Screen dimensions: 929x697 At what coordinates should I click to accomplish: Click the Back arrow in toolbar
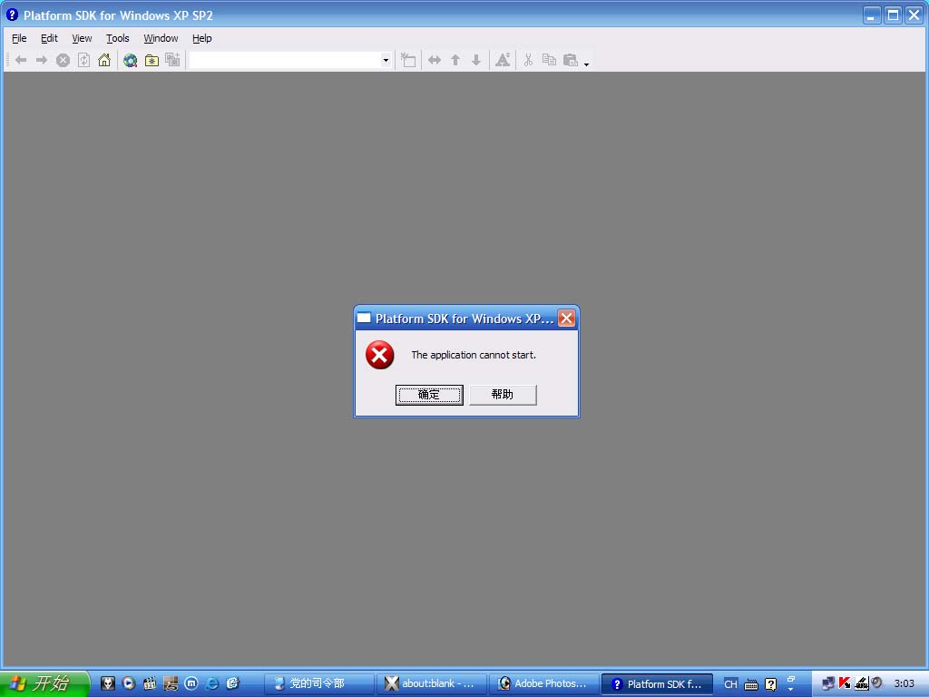point(21,60)
